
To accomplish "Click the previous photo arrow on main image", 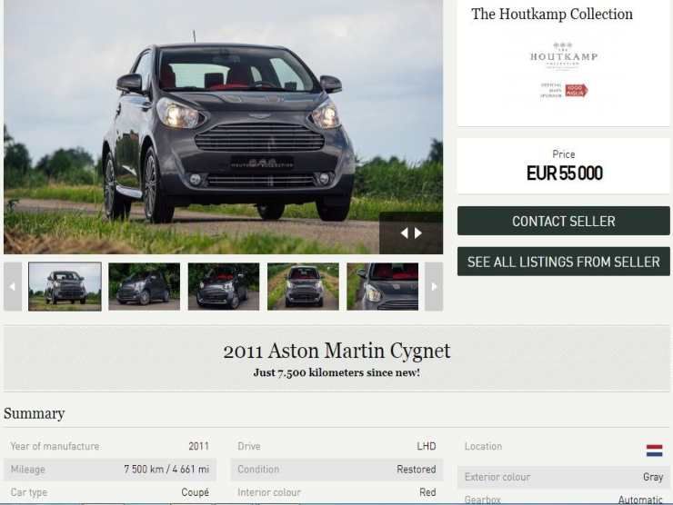I will click(405, 233).
